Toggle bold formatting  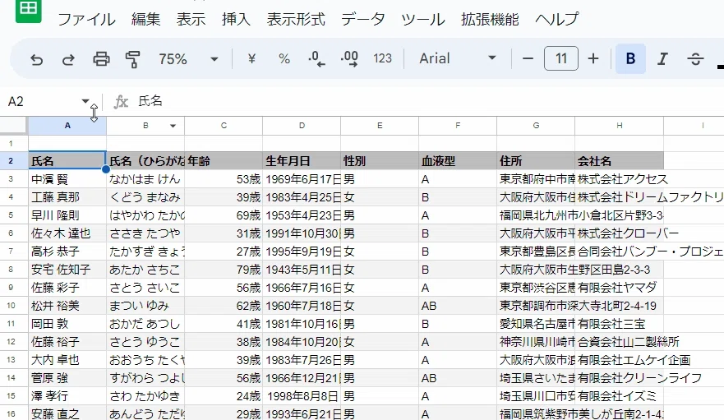(x=630, y=58)
